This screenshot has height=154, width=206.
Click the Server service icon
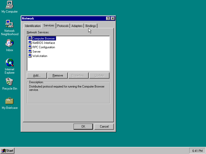coord(30,52)
